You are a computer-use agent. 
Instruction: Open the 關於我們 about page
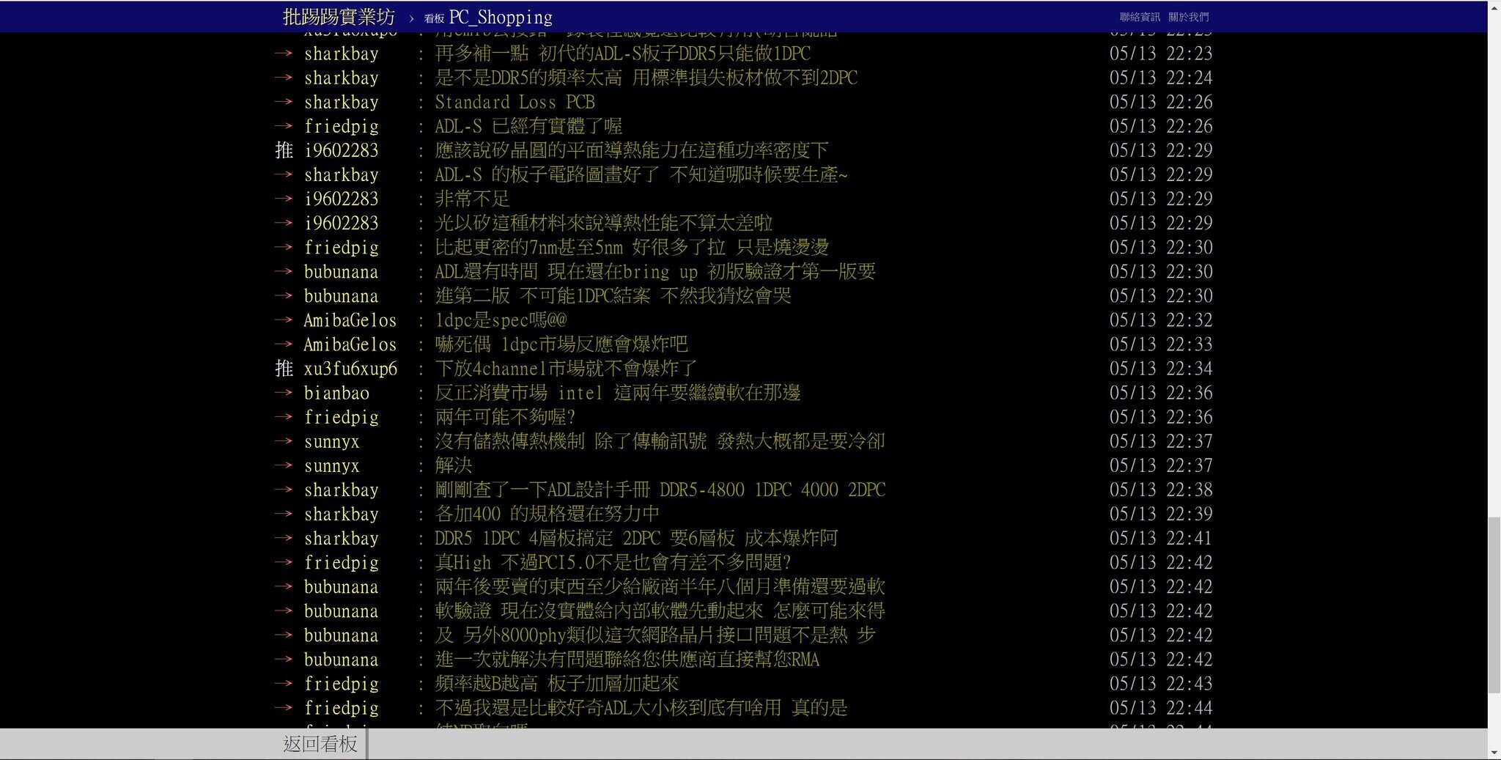1188,17
